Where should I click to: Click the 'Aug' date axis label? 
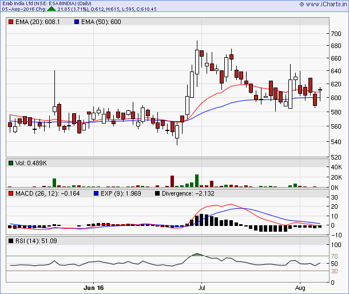coord(300,288)
